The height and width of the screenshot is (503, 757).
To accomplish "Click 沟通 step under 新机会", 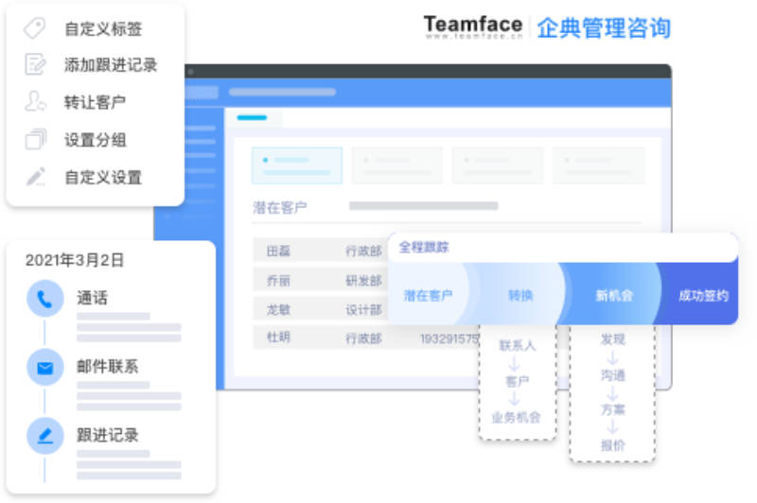I will [612, 375].
